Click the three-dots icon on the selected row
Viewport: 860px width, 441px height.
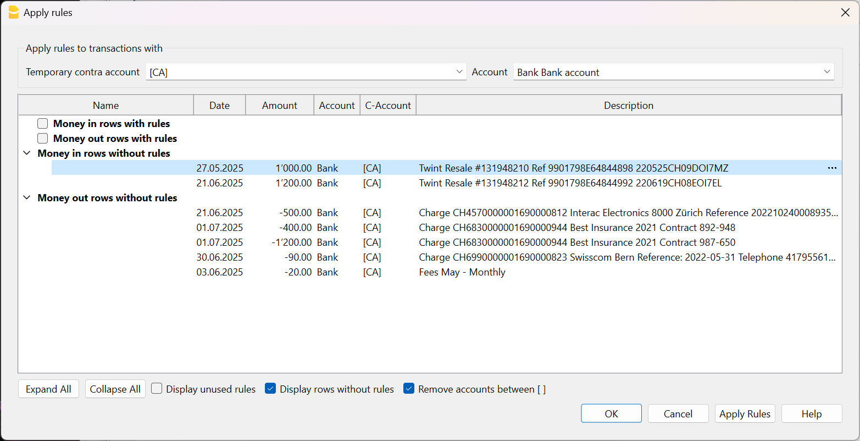(x=832, y=168)
